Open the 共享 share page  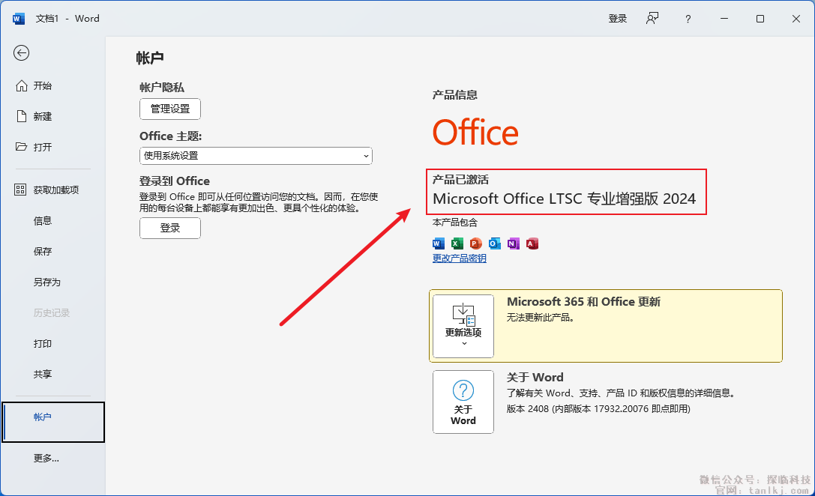43,374
